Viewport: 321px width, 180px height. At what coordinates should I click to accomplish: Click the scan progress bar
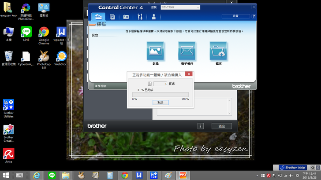pyautogui.click(x=160, y=95)
